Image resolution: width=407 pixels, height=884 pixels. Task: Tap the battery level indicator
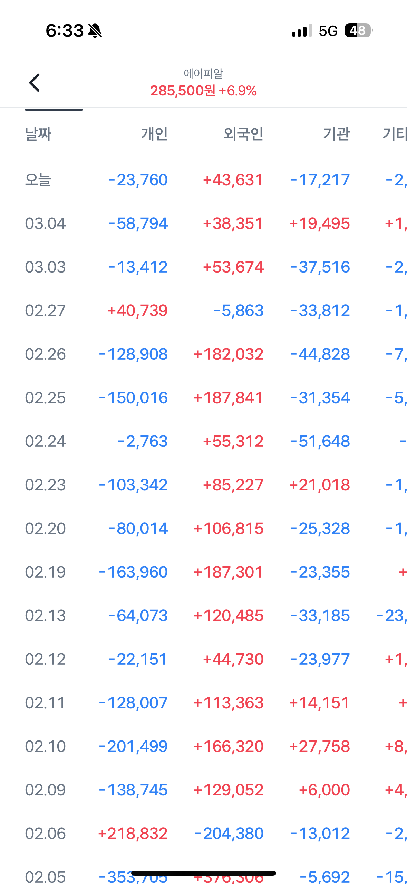point(358,30)
